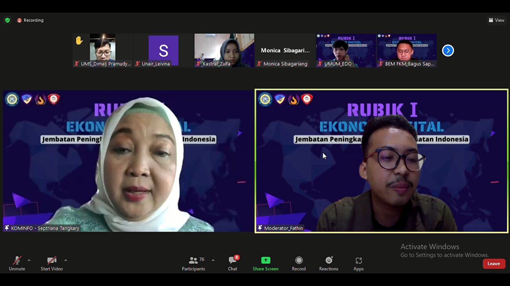Open the View layout menu

tap(496, 20)
